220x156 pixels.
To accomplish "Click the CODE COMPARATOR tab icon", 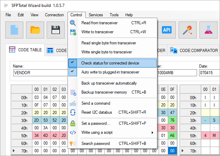I will pyautogui.click(x=174, y=50).
